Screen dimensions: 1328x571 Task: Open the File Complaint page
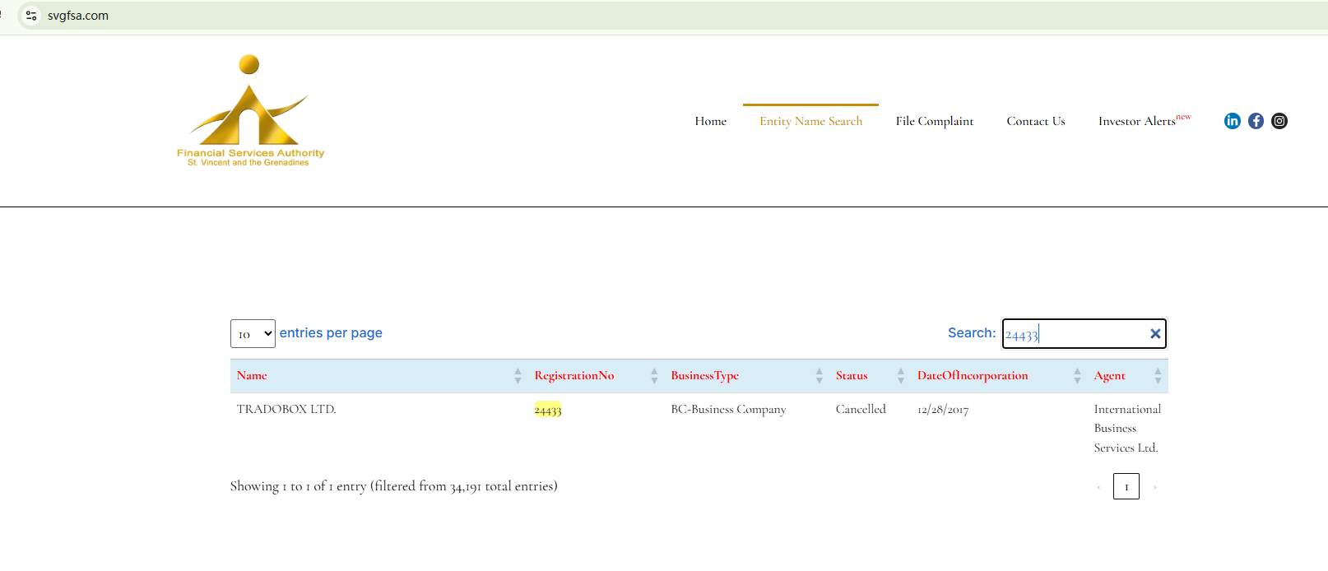934,121
